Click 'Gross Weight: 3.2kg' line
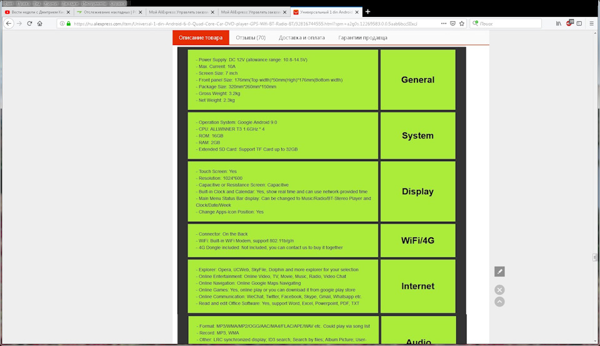 point(218,93)
